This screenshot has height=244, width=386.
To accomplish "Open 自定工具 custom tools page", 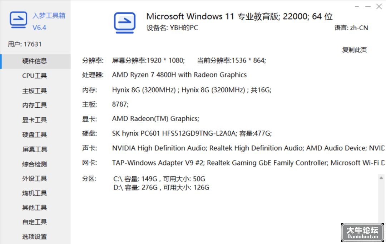I will click(x=35, y=222).
